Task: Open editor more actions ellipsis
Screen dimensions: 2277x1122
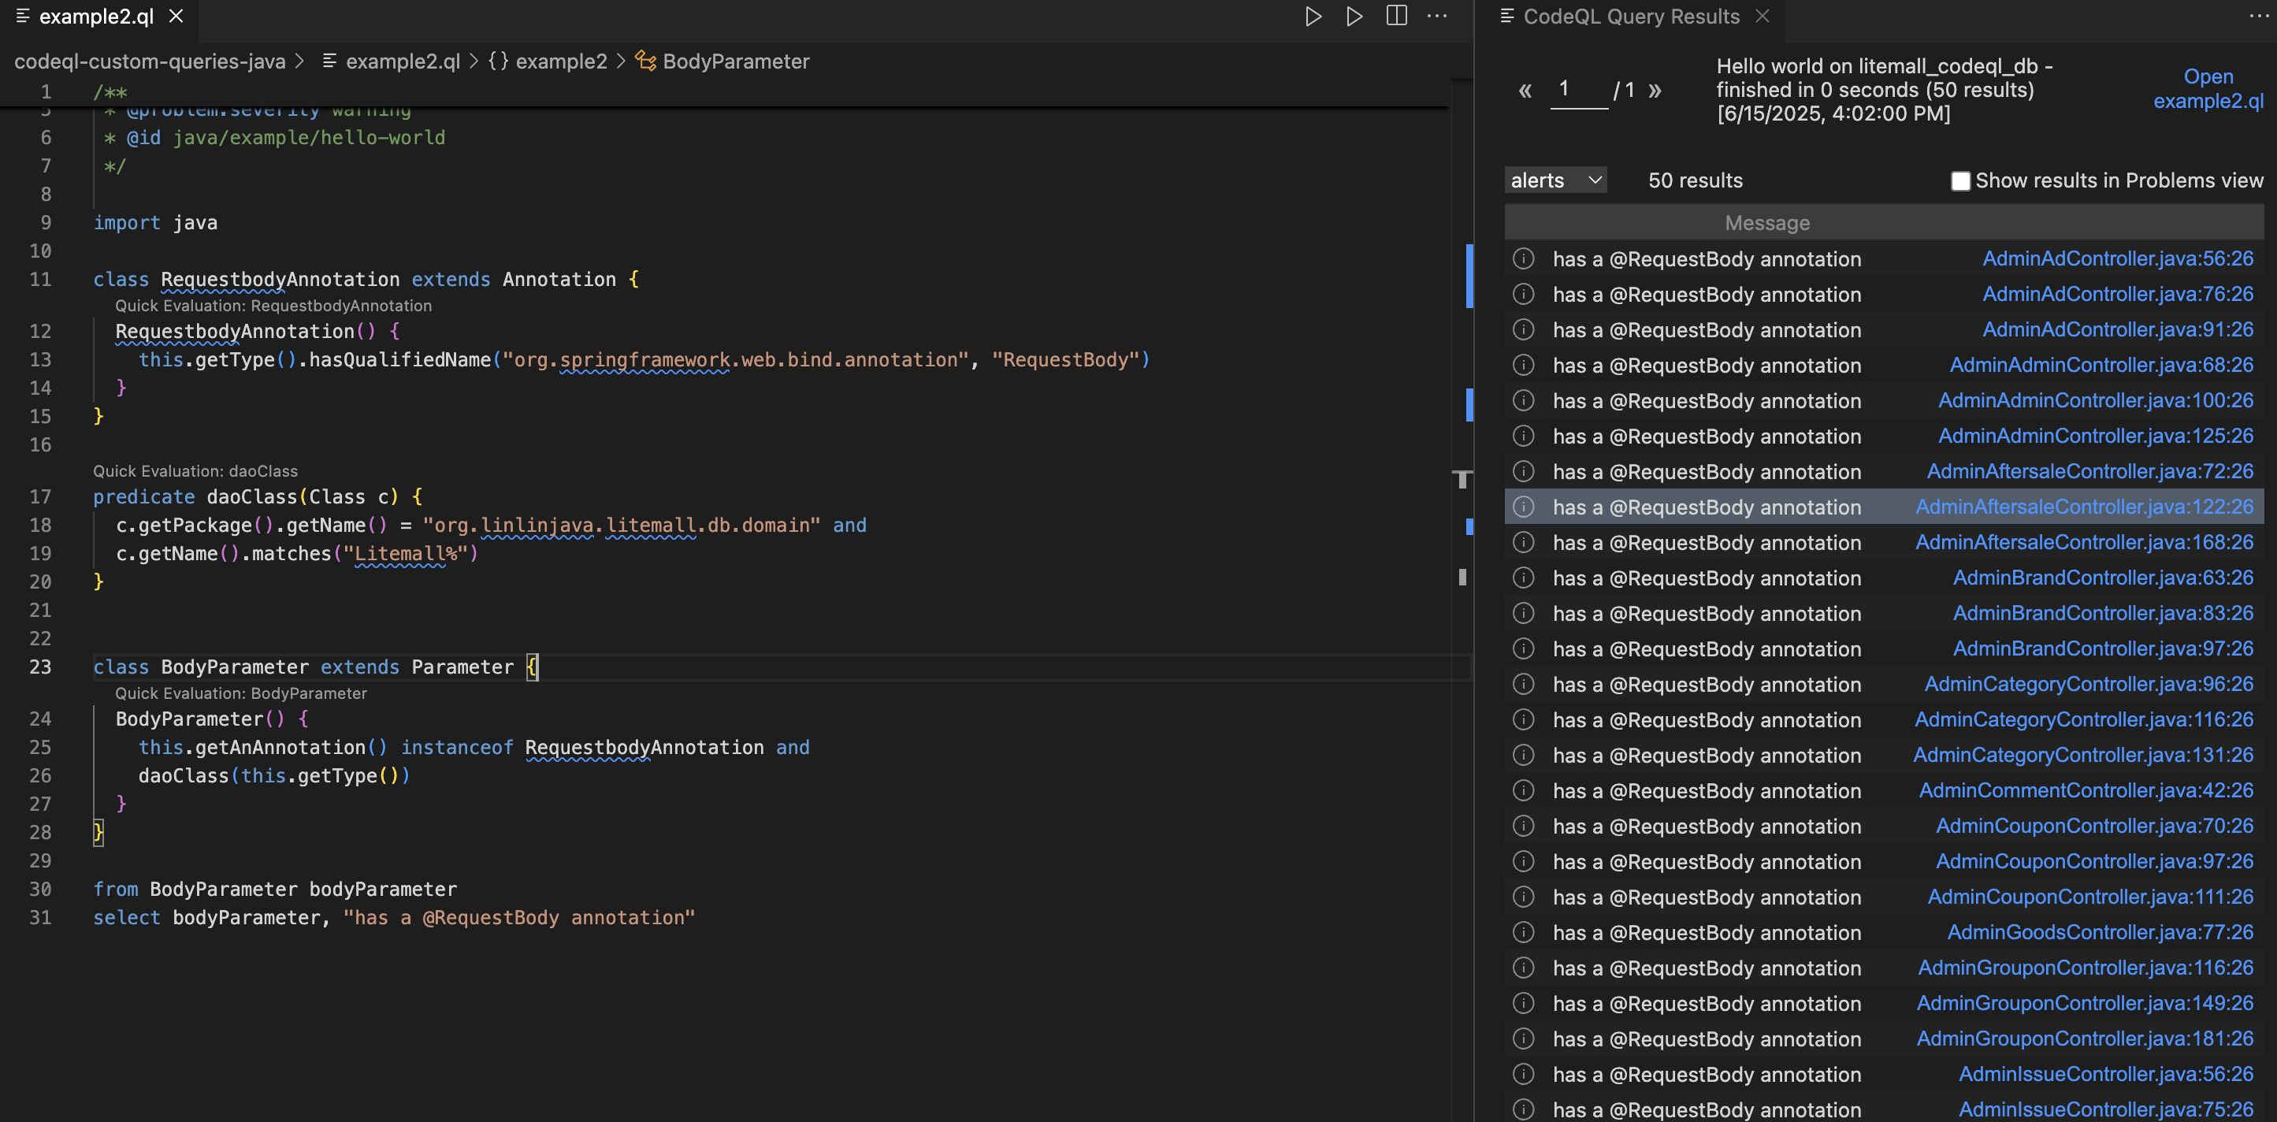Action: (x=1436, y=16)
